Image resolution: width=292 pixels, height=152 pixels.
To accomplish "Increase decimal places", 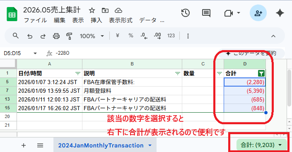I will click(157, 36).
